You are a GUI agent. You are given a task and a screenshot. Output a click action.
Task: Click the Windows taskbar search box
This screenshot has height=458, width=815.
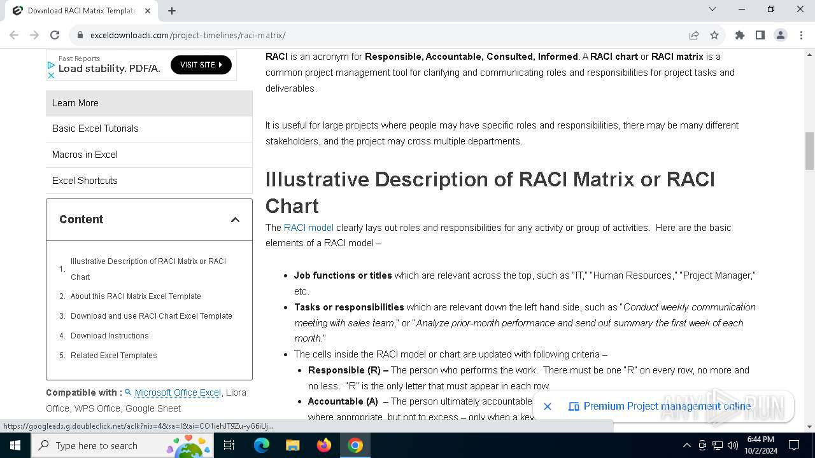(x=123, y=445)
